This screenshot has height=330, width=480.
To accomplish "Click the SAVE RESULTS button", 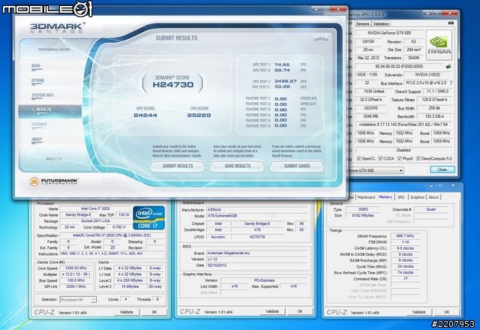I will (x=237, y=166).
